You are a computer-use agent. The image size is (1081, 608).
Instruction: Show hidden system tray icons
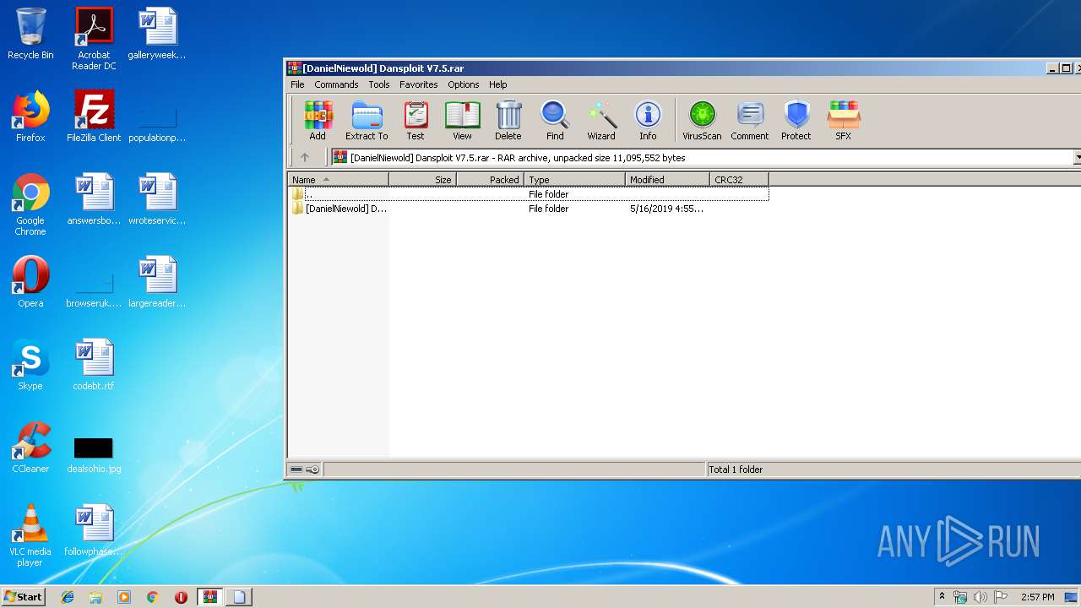942,596
